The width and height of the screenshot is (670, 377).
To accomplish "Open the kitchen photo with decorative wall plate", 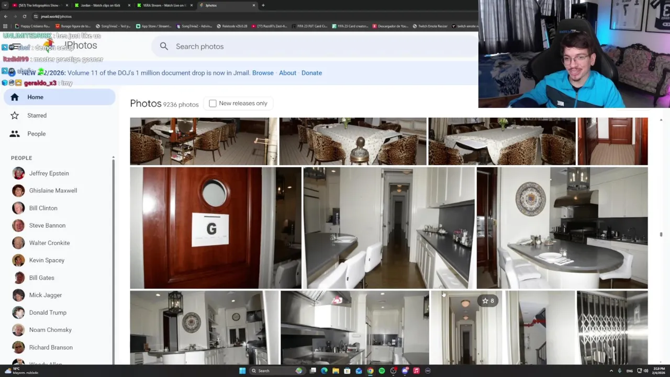I will pyautogui.click(x=562, y=228).
